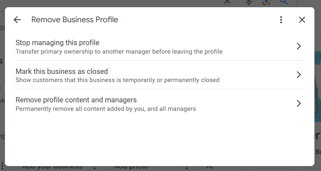This screenshot has width=321, height=171.
Task: Open three-dot menu on Add your business card
Action: pos(94,168)
